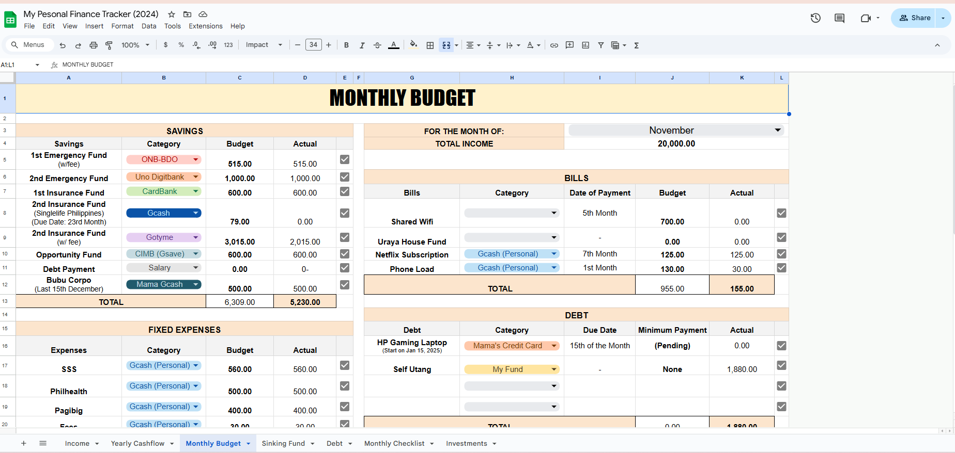955x453 pixels.
Task: Format as currency with dollar icon
Action: click(165, 45)
